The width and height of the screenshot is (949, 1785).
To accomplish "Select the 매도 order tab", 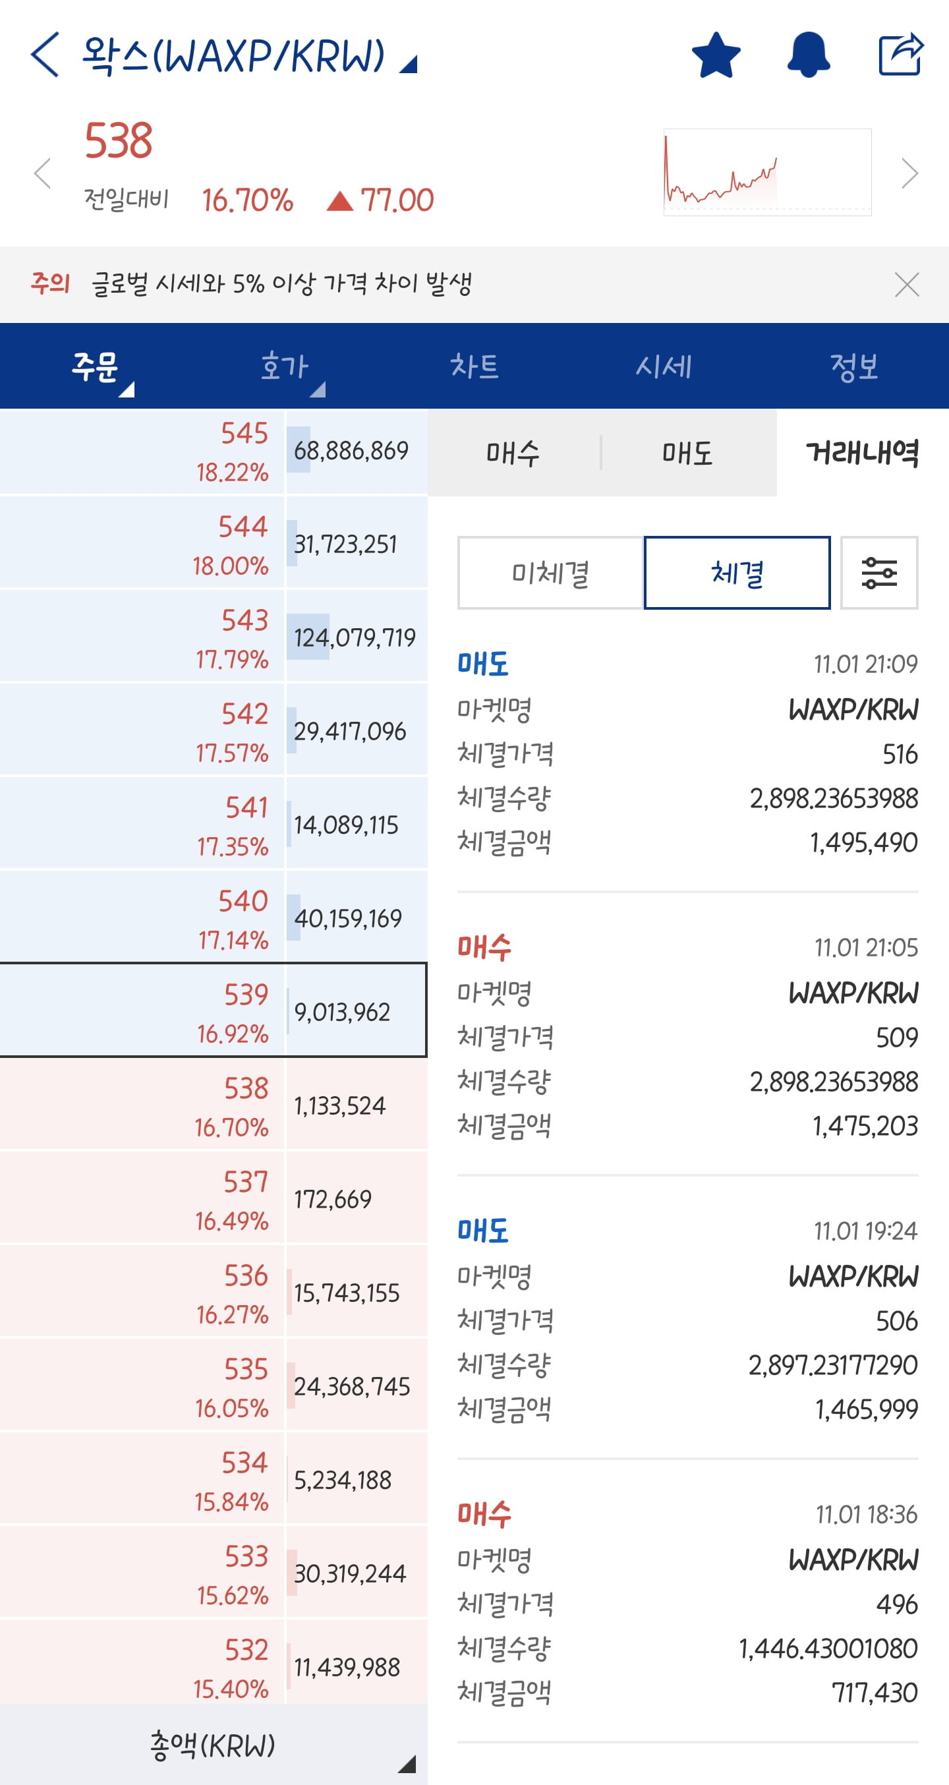I will (x=688, y=452).
